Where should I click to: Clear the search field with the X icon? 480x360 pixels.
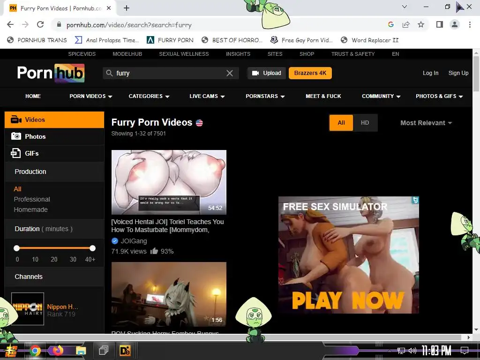tap(230, 73)
